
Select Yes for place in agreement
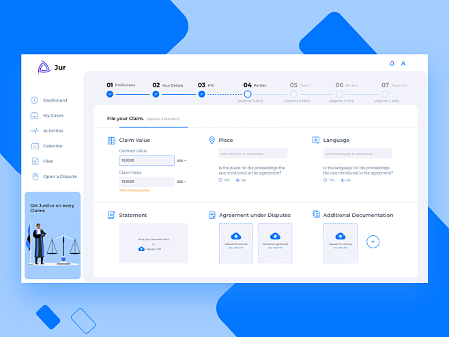[x=220, y=180]
